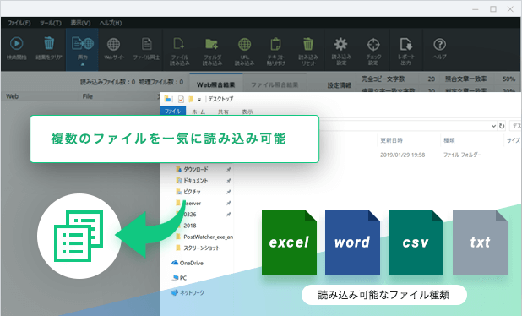Open the ヘルプ question mark icon
The height and width of the screenshot is (316, 522).
[440, 44]
